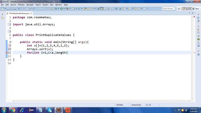Open the Help menu

point(66,5)
